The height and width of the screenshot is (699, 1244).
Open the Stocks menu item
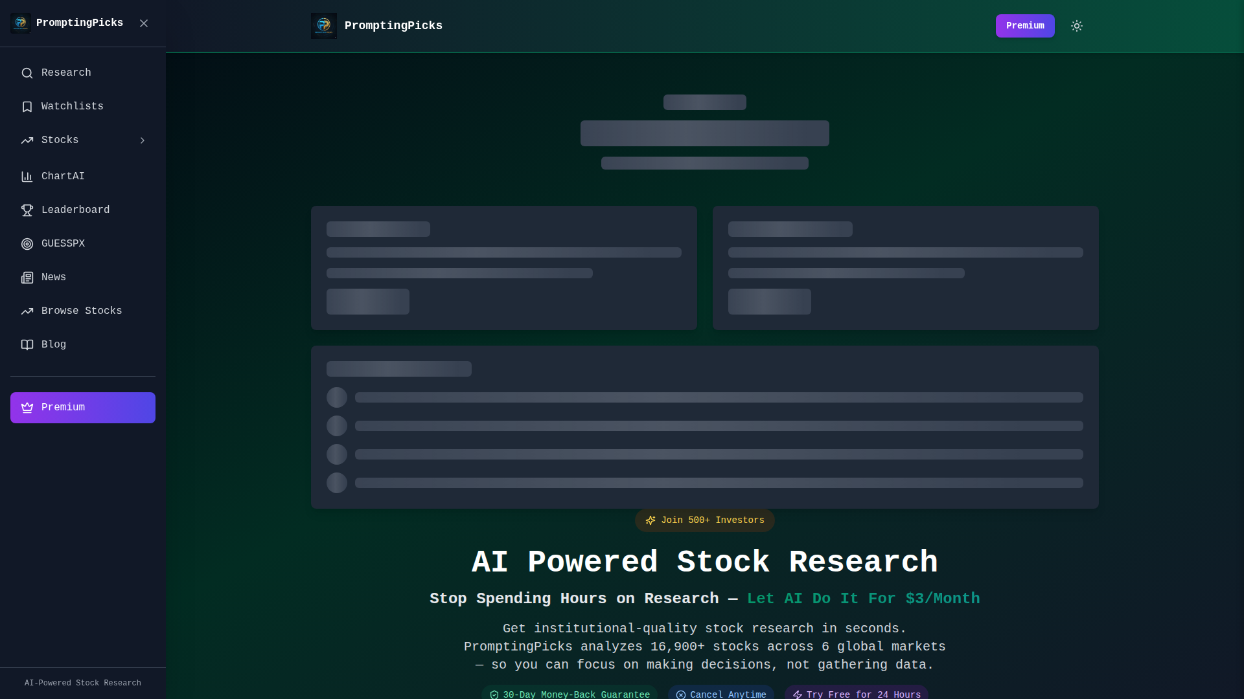coord(60,140)
